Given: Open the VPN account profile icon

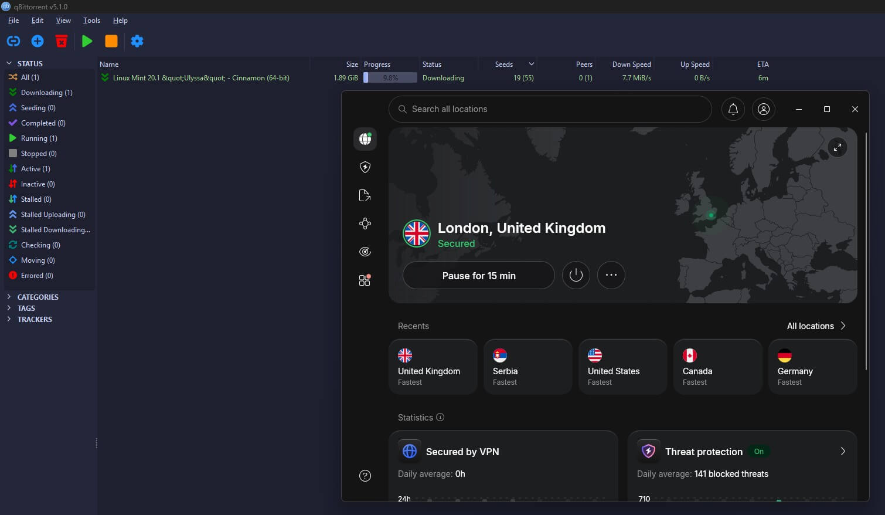Looking at the screenshot, I should point(764,109).
